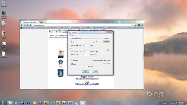Click the HP icon on the taskbar
Viewport: 187px width, 105px height.
22,103
